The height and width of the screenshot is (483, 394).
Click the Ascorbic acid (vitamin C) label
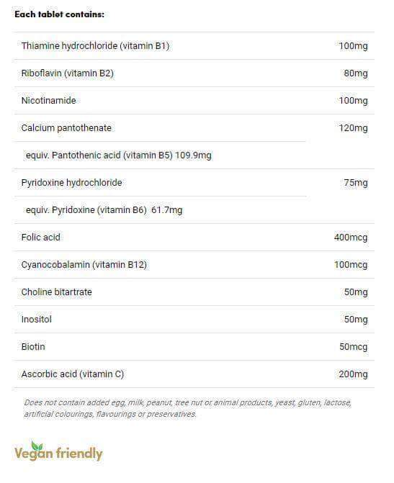73,374
